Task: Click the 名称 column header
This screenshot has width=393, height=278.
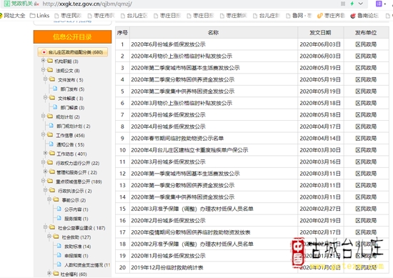Action: point(214,33)
